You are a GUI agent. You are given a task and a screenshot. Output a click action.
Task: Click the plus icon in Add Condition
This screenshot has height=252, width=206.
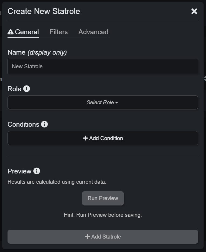click(x=85, y=138)
